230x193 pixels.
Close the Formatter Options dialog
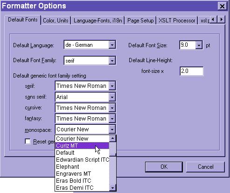point(222,6)
